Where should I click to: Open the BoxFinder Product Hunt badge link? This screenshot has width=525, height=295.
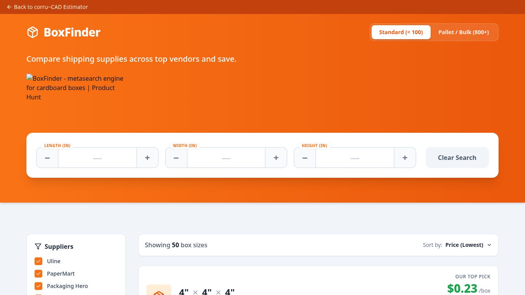coord(75,88)
